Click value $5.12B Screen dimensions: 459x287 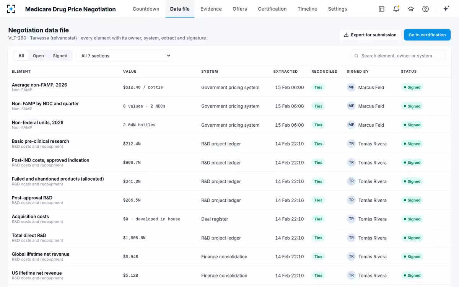(130, 276)
